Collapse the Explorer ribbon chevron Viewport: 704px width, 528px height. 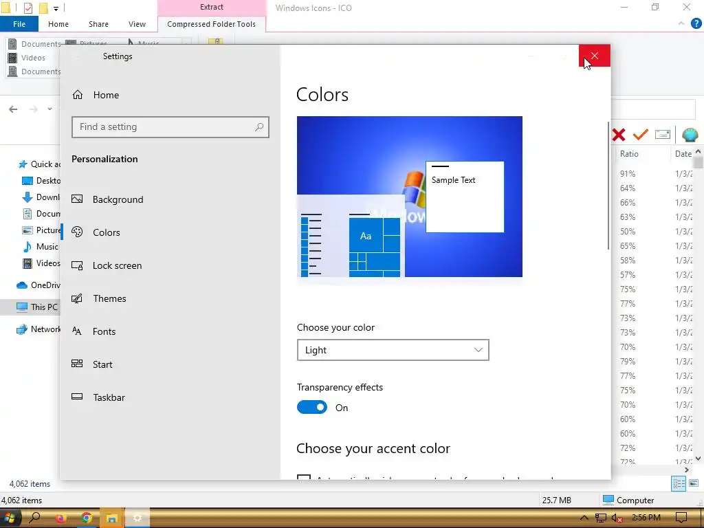coord(681,24)
